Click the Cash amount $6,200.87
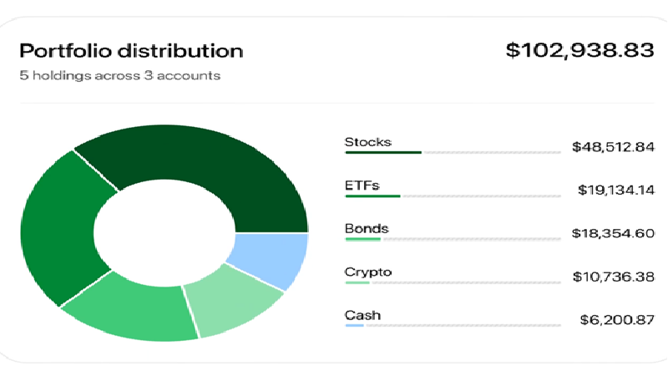Viewport: 668px width, 376px height. pos(617,320)
